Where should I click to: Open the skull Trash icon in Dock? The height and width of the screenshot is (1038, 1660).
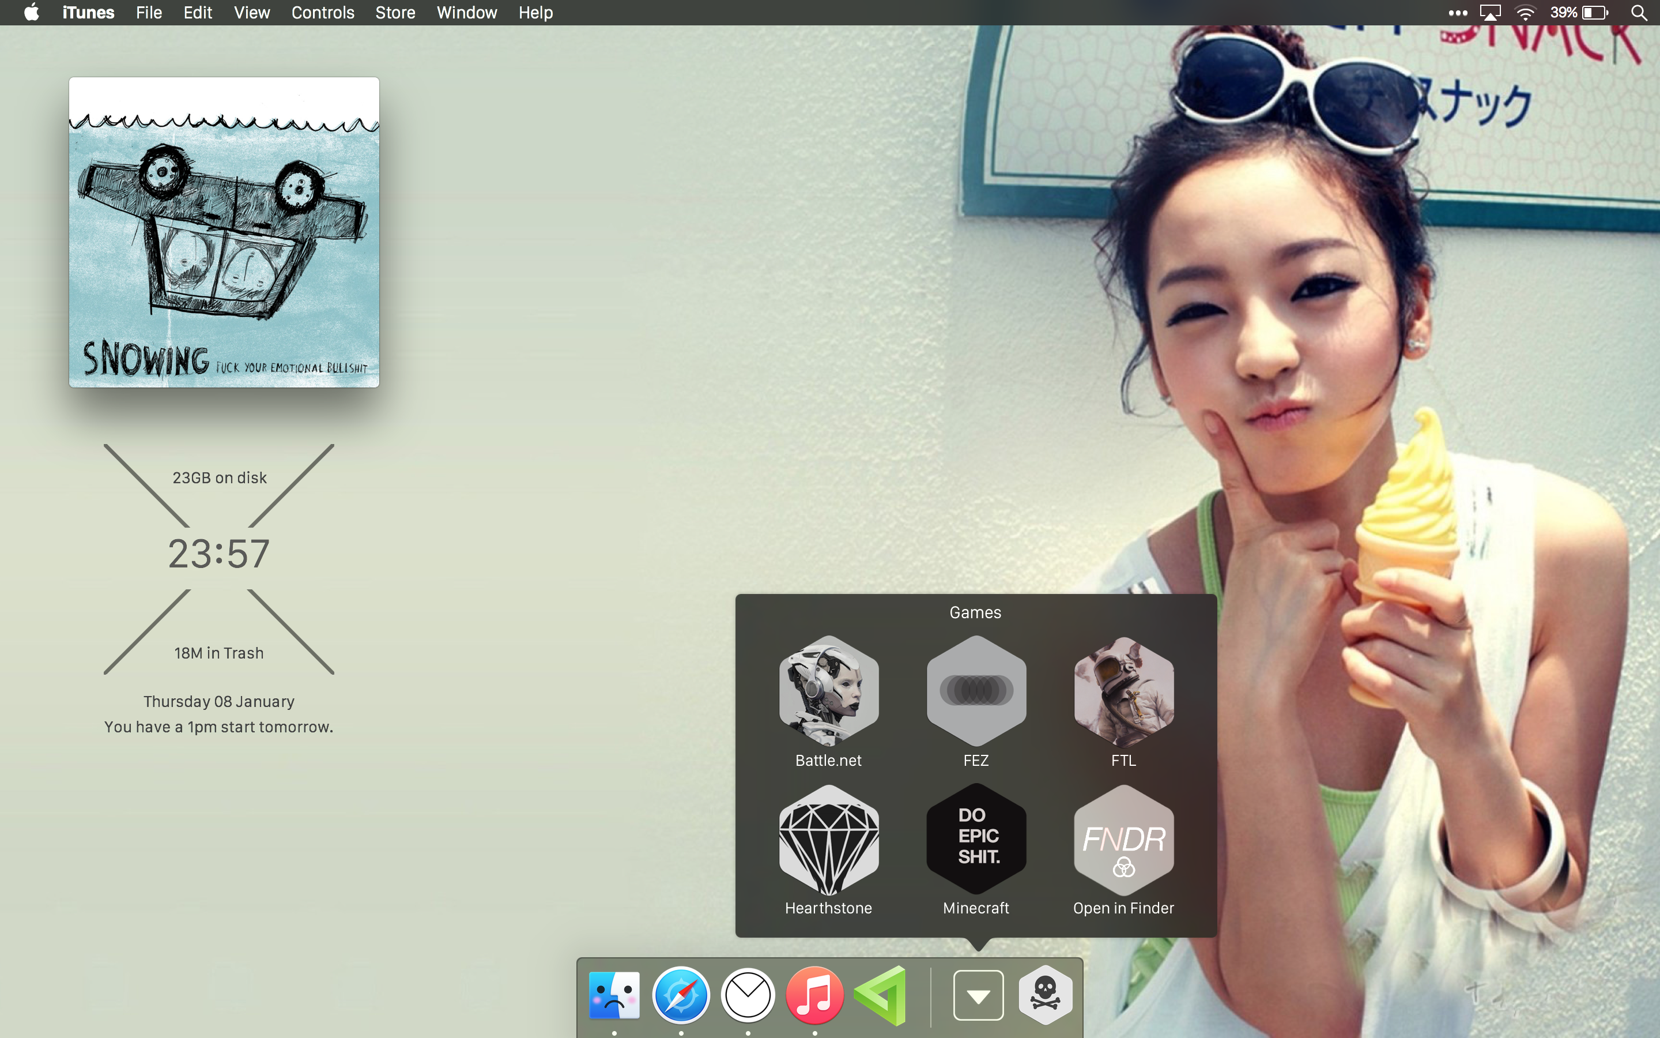1046,995
